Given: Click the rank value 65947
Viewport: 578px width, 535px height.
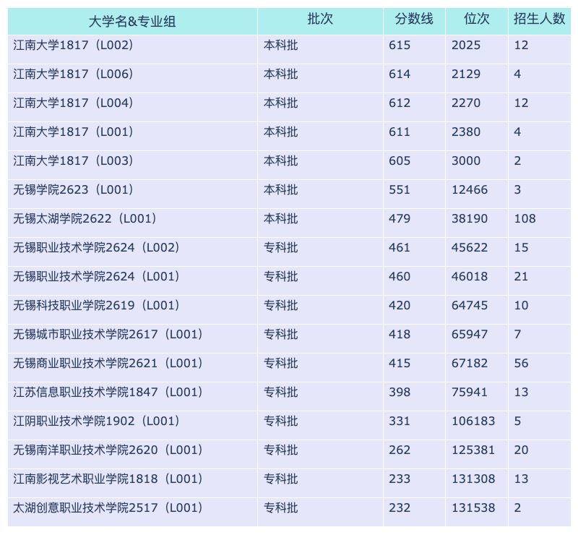Looking at the screenshot, I should click(x=470, y=334).
